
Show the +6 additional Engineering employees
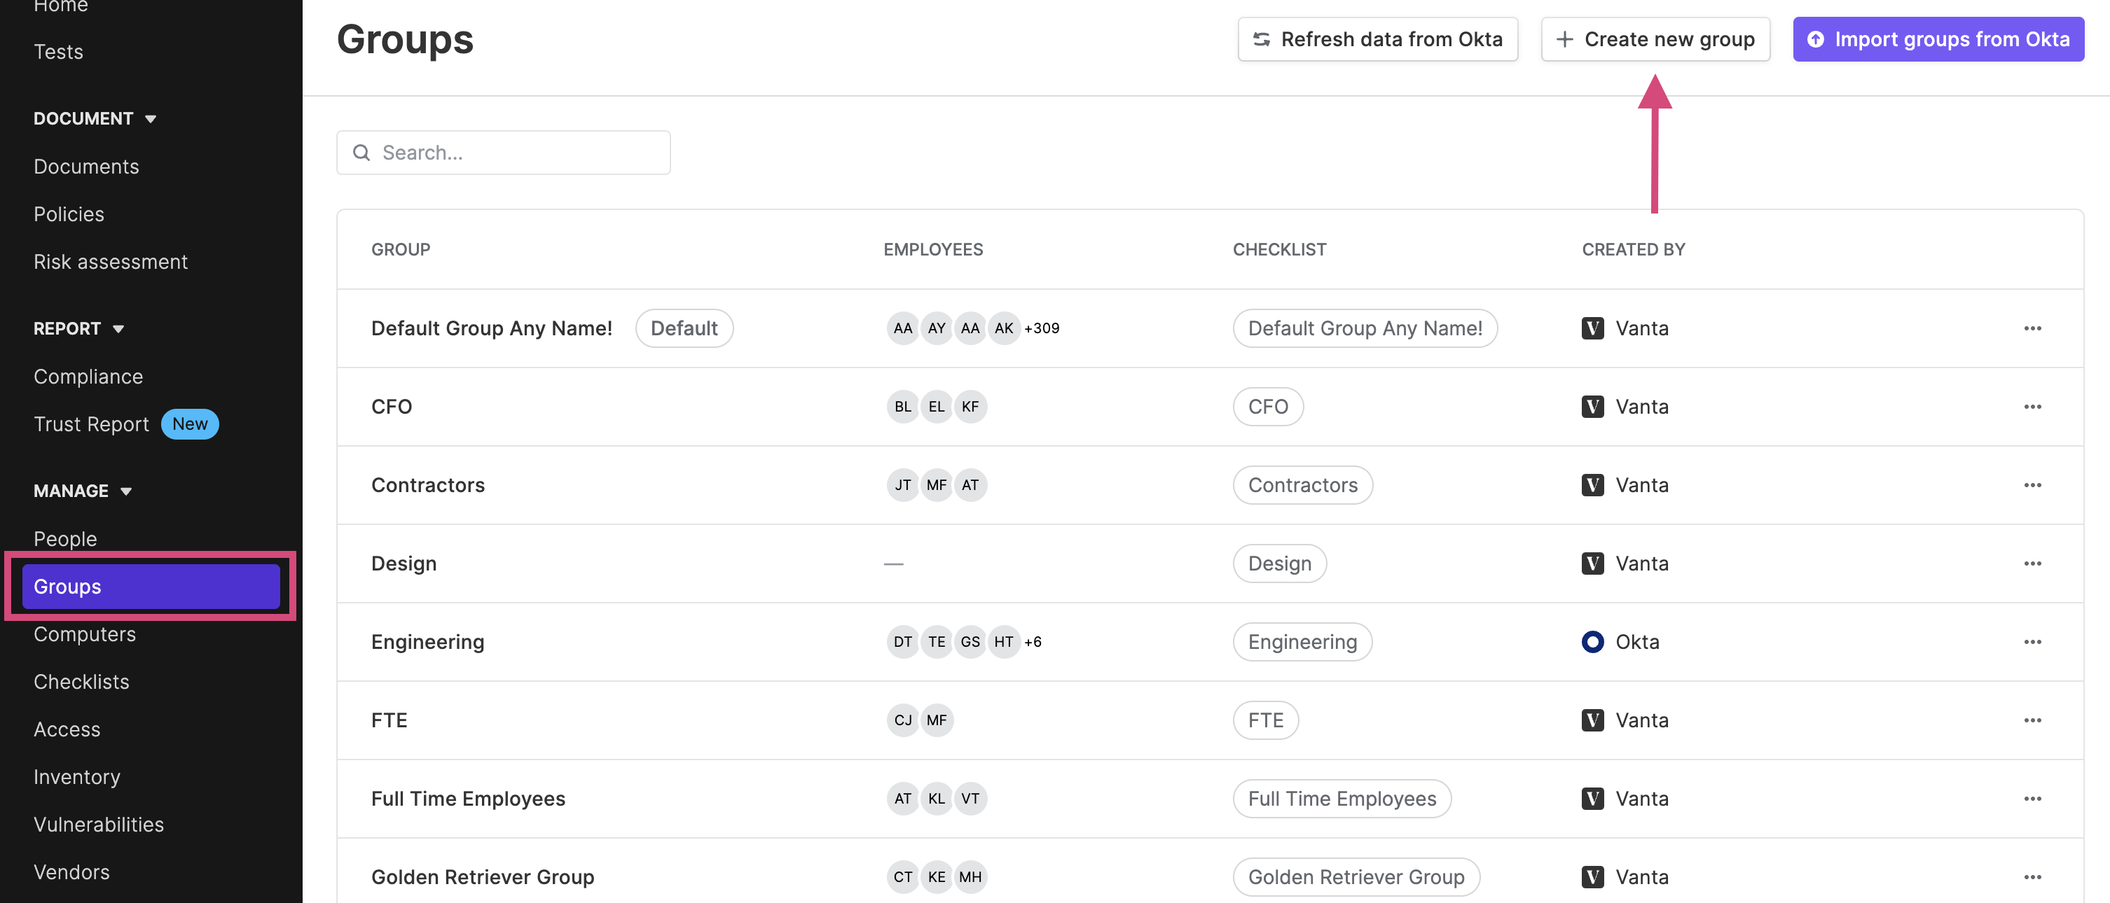[x=1032, y=642]
